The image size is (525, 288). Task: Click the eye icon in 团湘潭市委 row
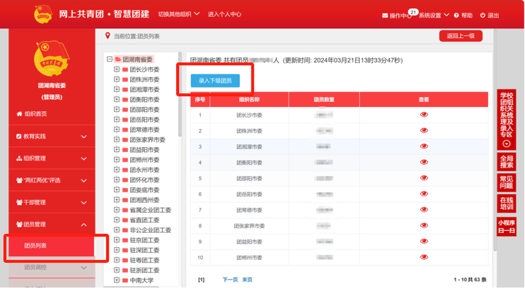click(x=424, y=146)
